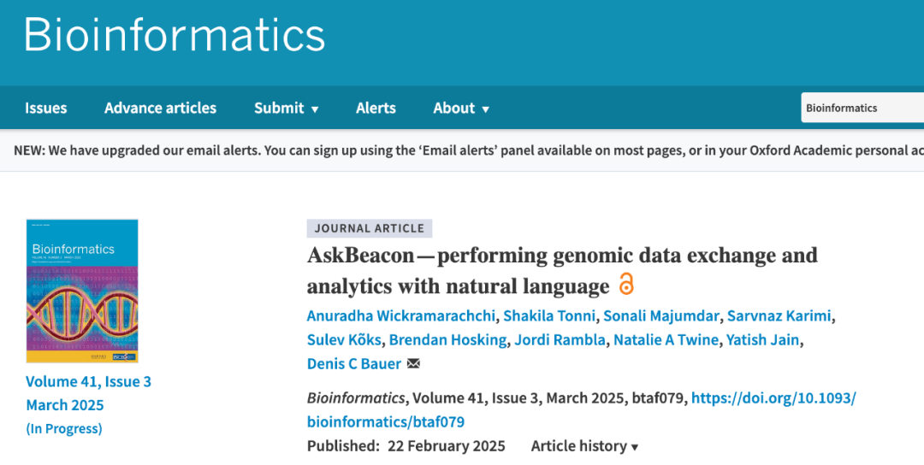Open author Brendan Hosking's link
The width and height of the screenshot is (924, 465).
(447, 339)
